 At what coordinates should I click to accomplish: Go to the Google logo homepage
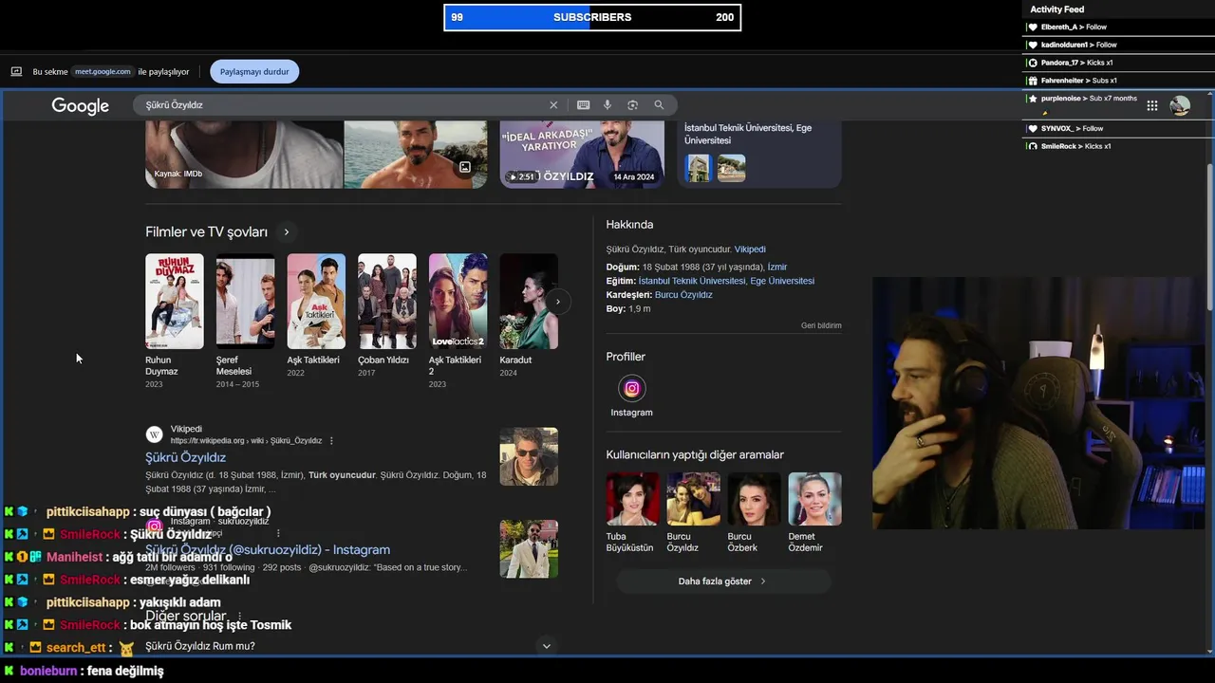pos(81,105)
